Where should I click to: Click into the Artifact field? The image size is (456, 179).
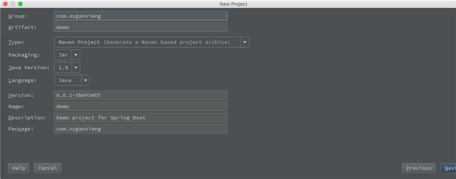coord(140,27)
